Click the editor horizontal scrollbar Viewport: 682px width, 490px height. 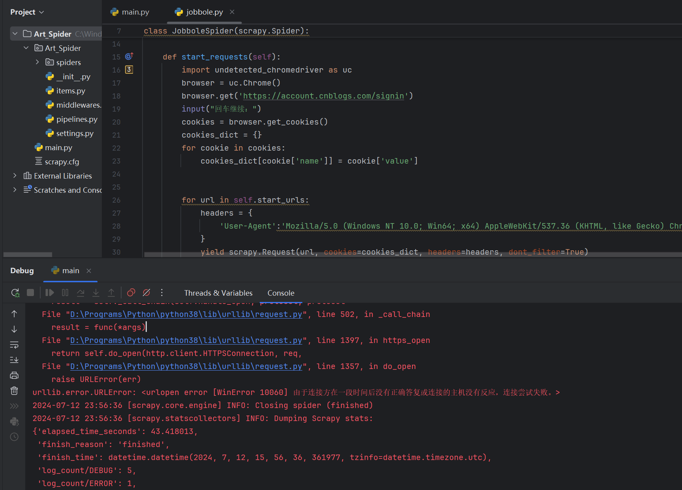pyautogui.click(x=413, y=255)
